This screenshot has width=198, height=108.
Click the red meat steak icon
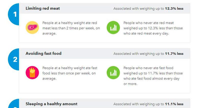pyautogui.click(x=32, y=27)
